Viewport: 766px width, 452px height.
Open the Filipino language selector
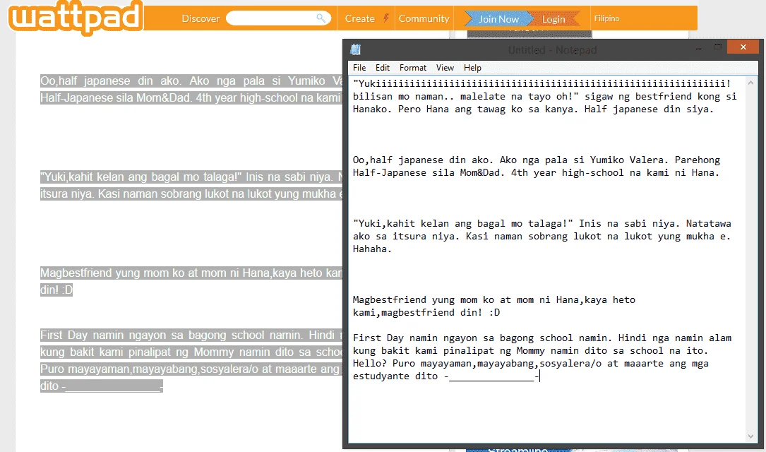tap(606, 18)
